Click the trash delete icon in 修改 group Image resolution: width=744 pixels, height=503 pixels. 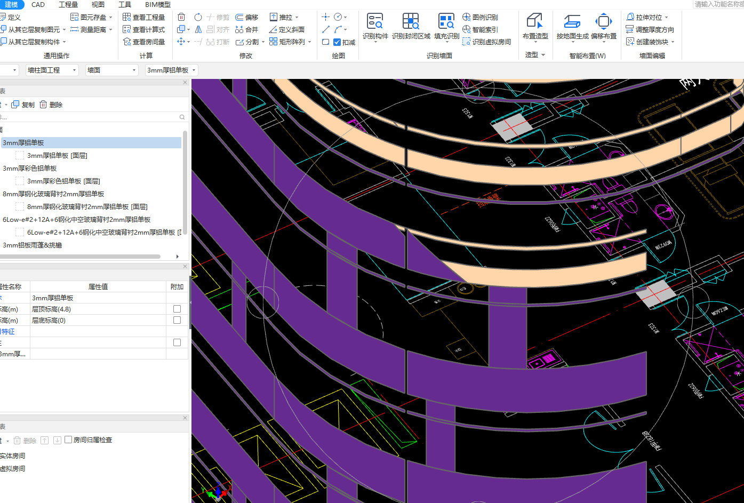[x=181, y=17]
